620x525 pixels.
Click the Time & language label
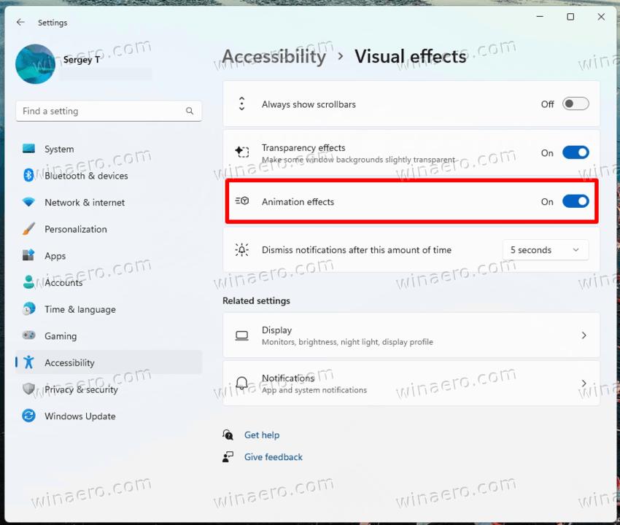click(x=80, y=309)
